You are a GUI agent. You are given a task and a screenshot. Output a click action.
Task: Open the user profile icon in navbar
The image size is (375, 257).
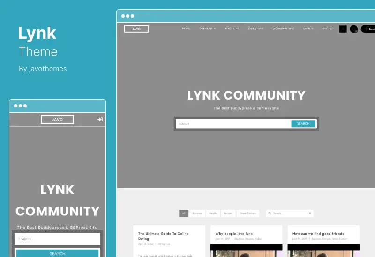point(343,29)
